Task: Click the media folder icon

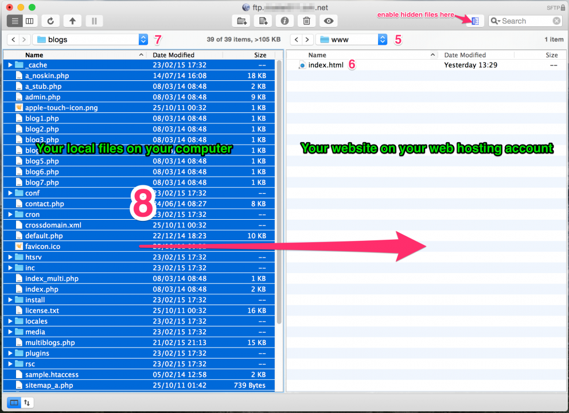Action: click(19, 332)
